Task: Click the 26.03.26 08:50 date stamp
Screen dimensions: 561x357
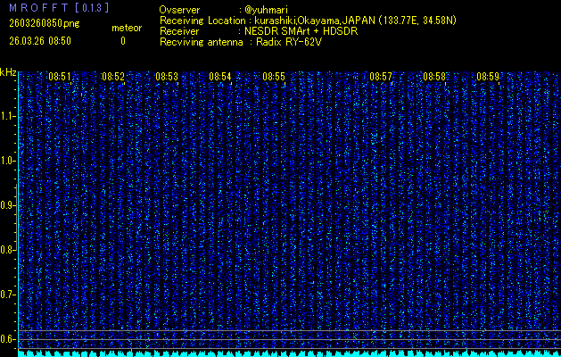Action: coord(39,41)
